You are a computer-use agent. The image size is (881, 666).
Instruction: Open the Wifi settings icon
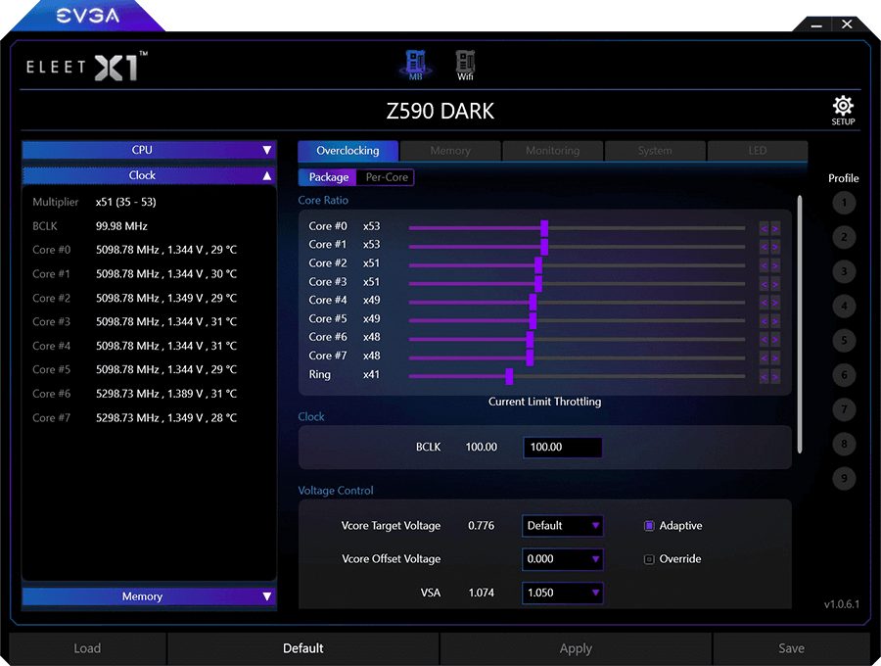(465, 61)
